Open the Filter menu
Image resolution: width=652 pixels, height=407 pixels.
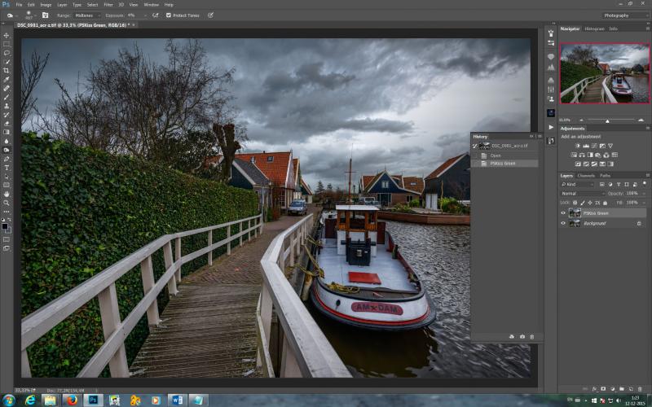108,5
